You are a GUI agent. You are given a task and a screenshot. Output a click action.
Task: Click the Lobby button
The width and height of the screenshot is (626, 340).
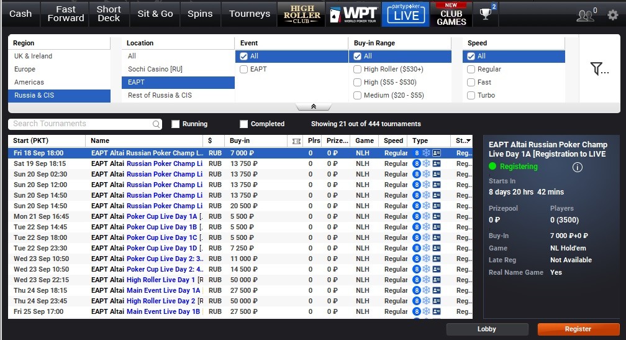click(x=487, y=329)
